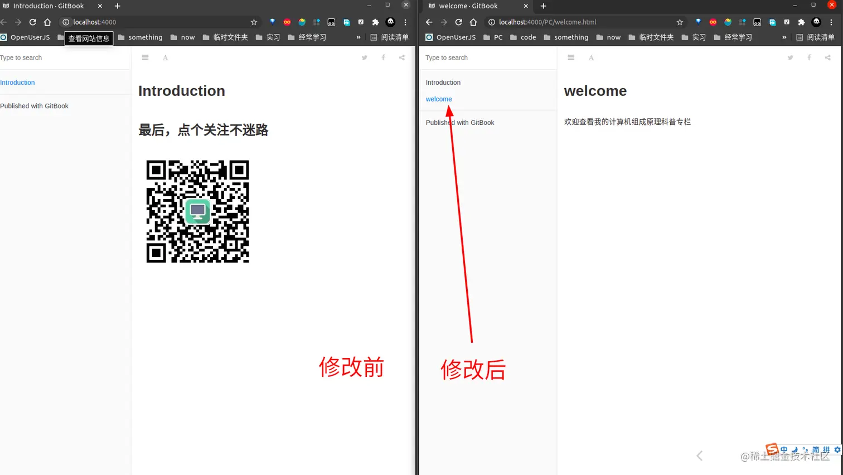Focus 'Type to search' field in left window
The image size is (843, 475).
tap(65, 57)
